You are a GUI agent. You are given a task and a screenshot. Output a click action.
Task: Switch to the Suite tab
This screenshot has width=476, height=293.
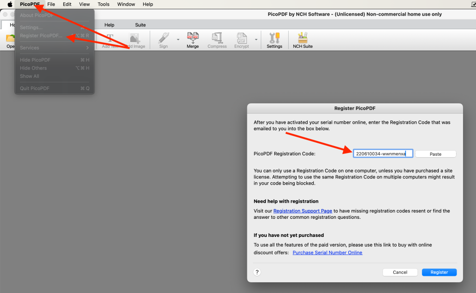click(140, 25)
